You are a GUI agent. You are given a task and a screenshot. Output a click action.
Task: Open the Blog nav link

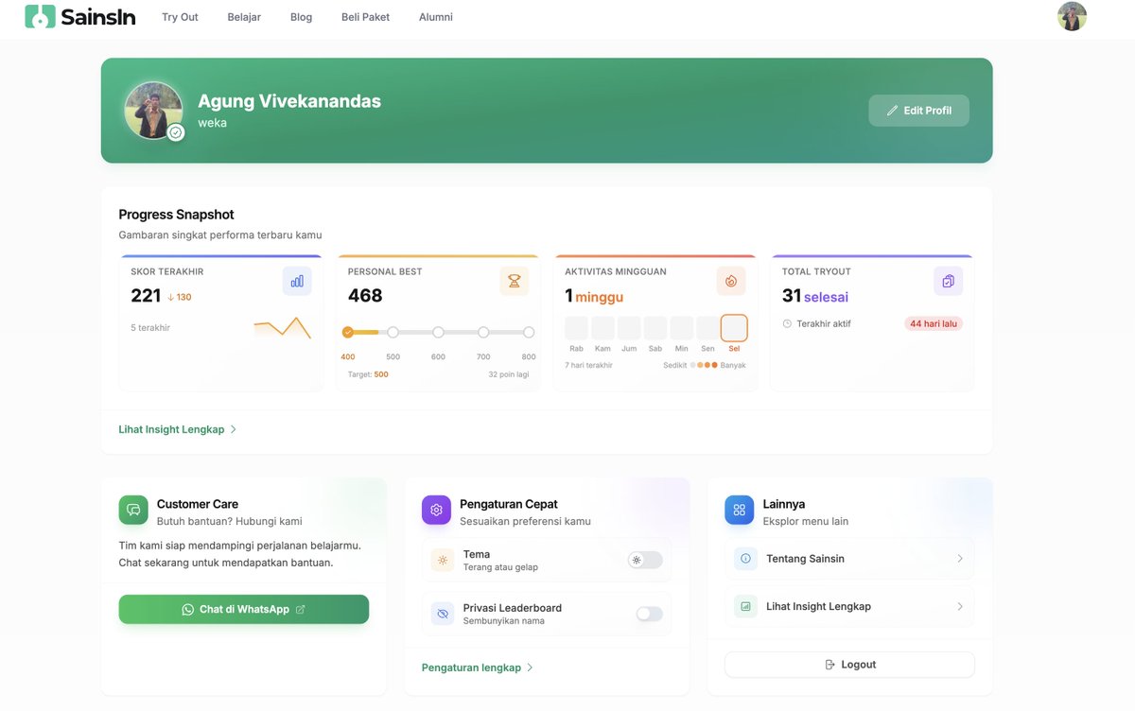point(301,17)
